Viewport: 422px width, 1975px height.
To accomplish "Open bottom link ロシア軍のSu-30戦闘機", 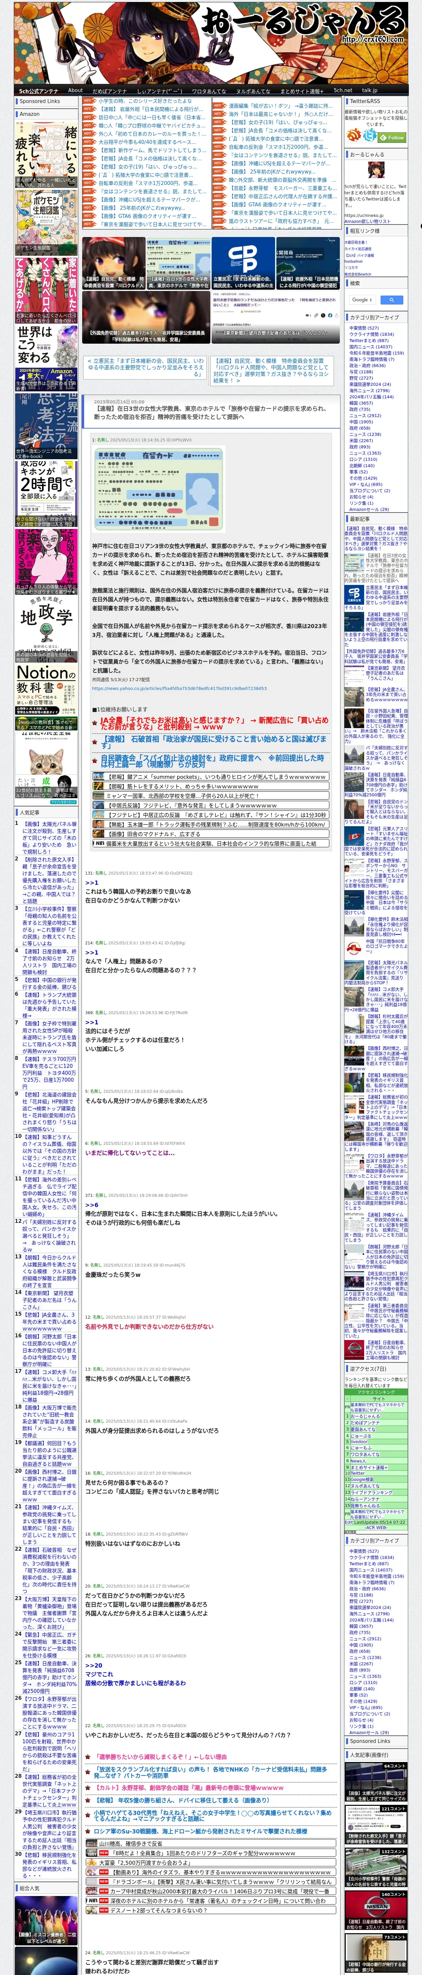I will click(201, 1831).
